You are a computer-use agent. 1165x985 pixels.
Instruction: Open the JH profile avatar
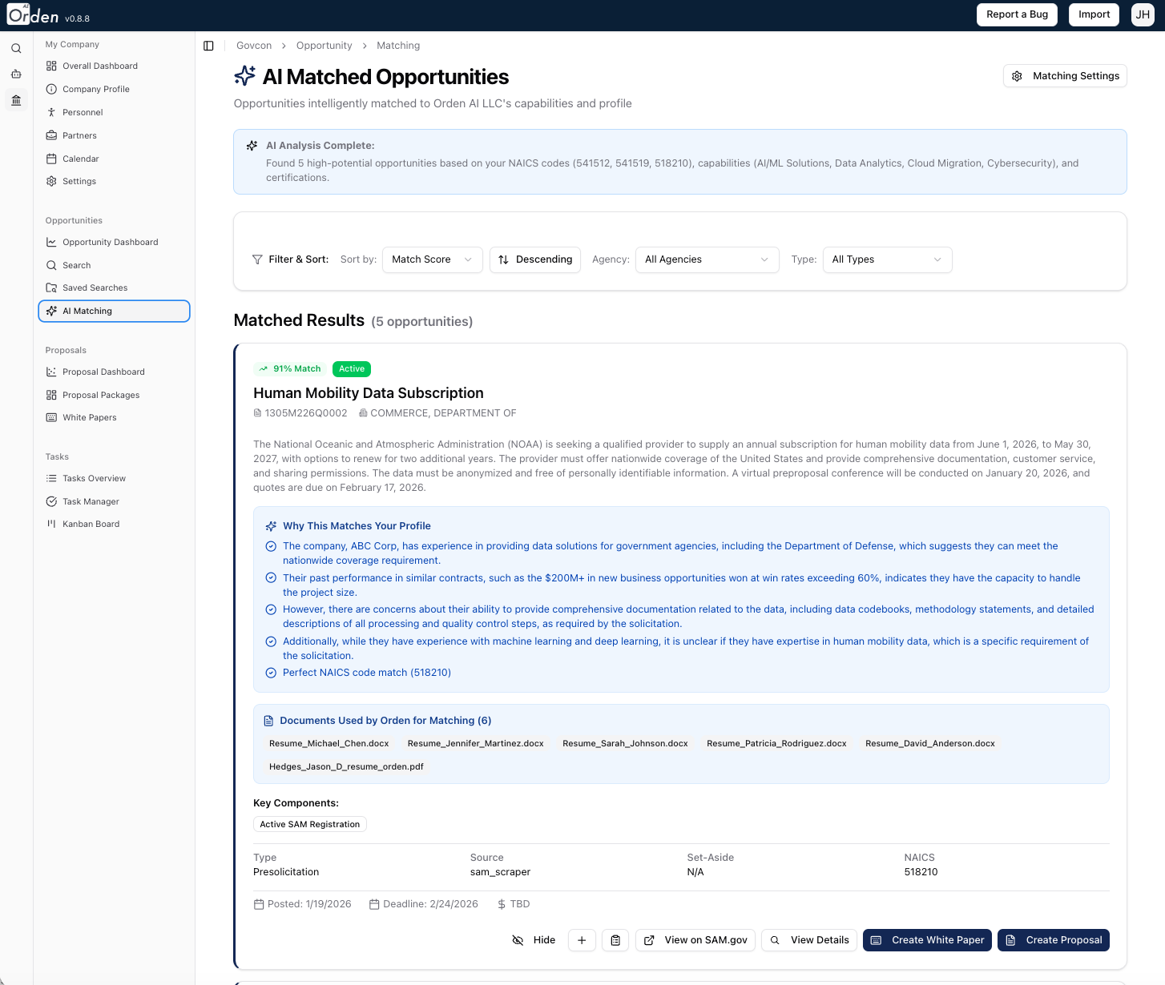click(x=1143, y=14)
